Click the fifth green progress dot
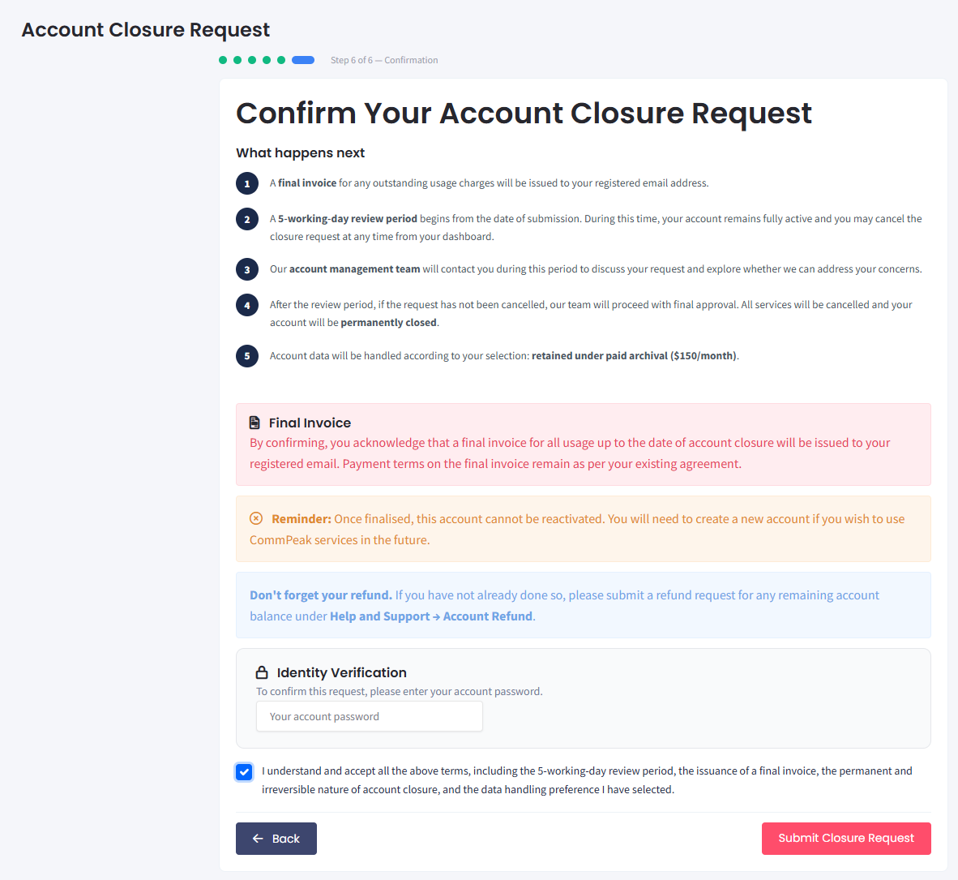The image size is (958, 880). (x=280, y=59)
